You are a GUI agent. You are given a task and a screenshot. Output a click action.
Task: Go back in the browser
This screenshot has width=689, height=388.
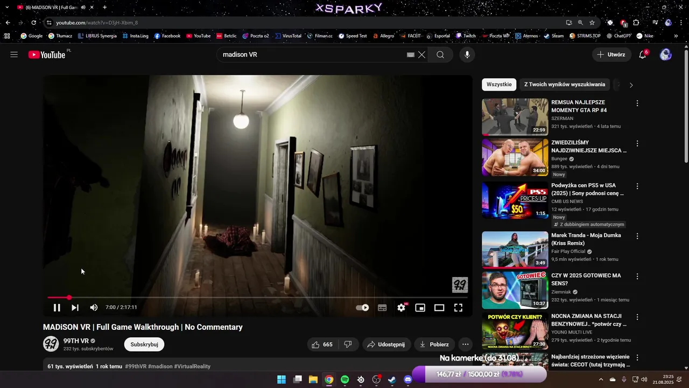[x=8, y=23]
